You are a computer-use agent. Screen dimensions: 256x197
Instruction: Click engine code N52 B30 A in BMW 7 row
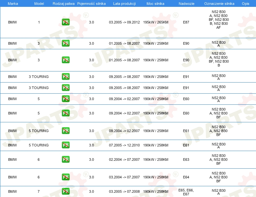pos(219,192)
